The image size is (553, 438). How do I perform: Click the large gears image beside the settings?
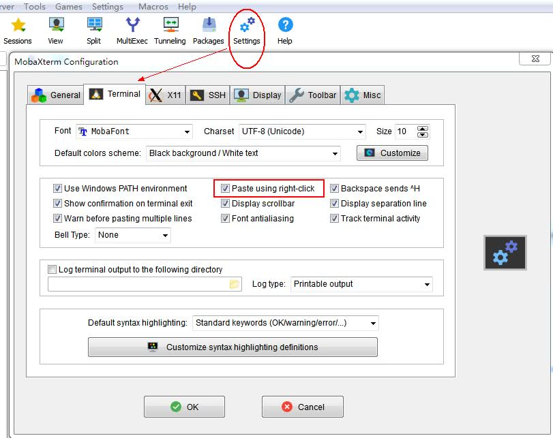point(505,253)
